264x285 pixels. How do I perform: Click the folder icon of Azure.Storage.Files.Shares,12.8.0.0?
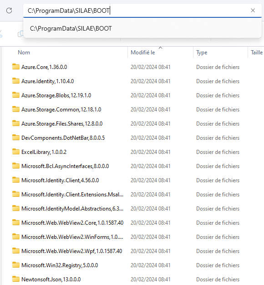coord(16,123)
